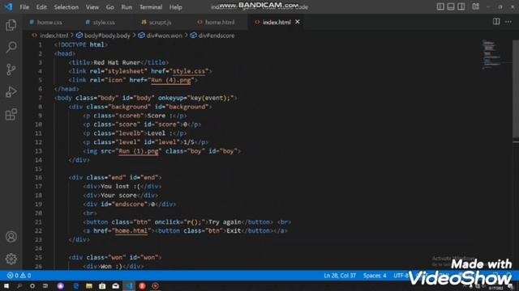The width and height of the screenshot is (519, 291).
Task: Toggle the secondary side bar
Action: pos(461,6)
